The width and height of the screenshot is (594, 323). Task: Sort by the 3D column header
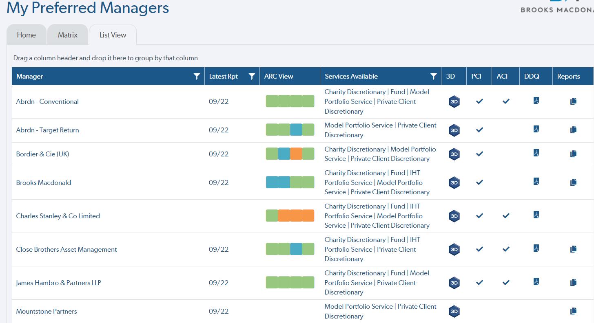450,76
